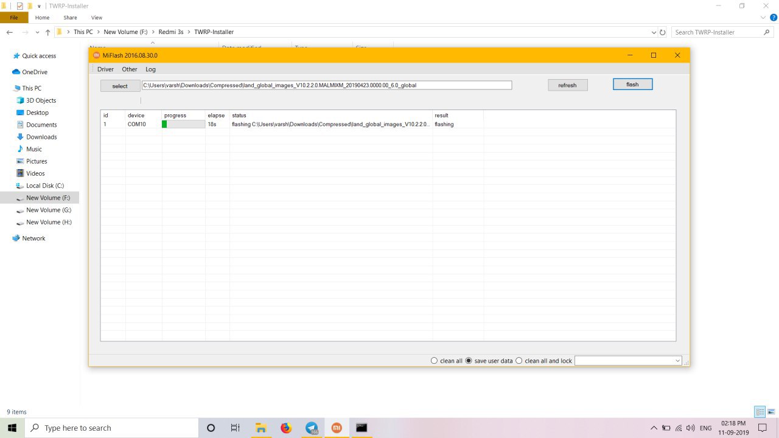
Task: Click the Explorer back arrow
Action: pos(10,32)
